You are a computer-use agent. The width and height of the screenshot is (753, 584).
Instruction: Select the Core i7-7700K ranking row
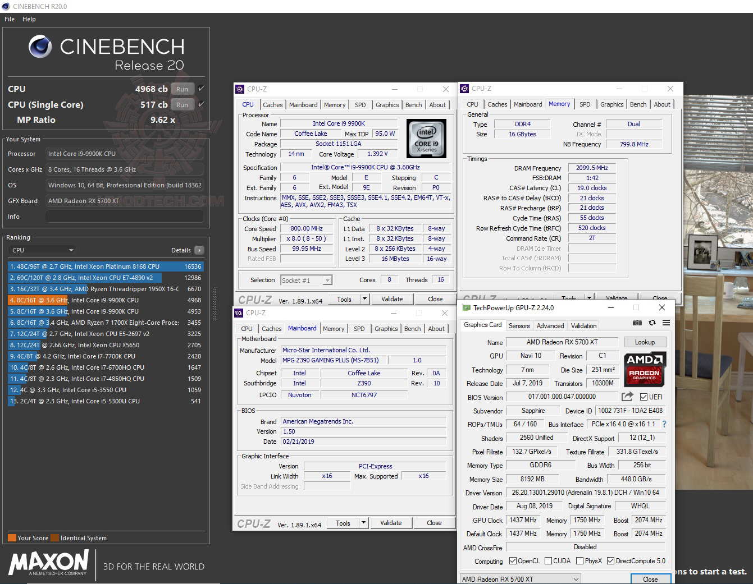click(106, 356)
